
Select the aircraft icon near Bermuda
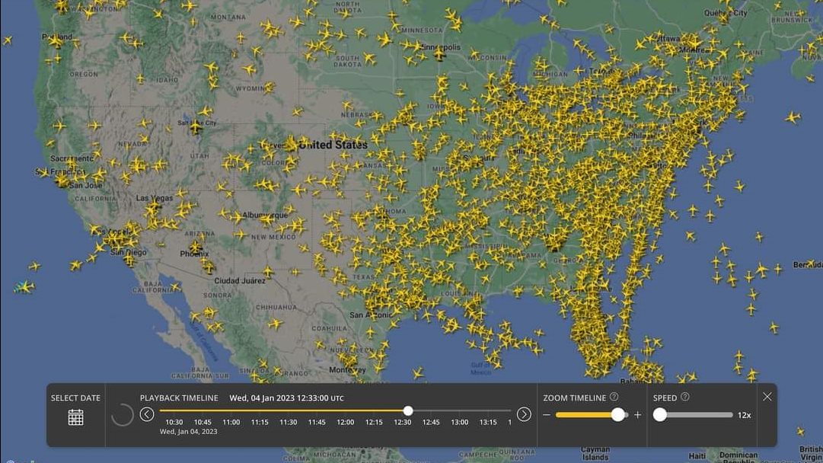(810, 263)
